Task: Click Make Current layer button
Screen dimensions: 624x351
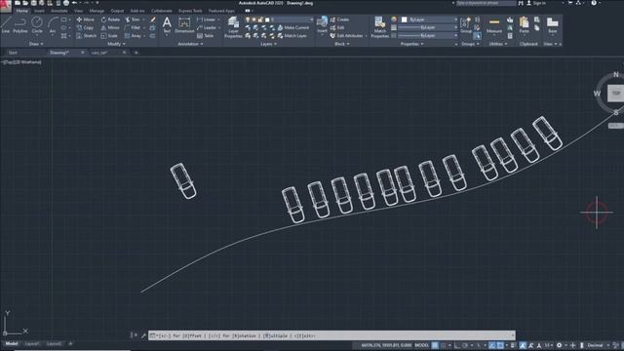Action: pos(293,28)
